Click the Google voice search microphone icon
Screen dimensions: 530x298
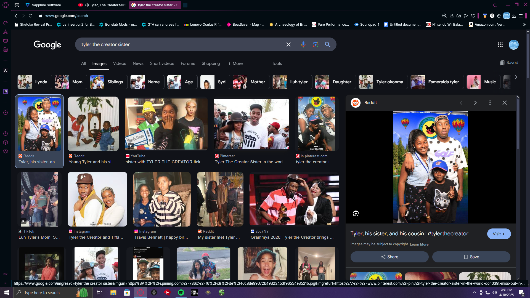pyautogui.click(x=303, y=44)
